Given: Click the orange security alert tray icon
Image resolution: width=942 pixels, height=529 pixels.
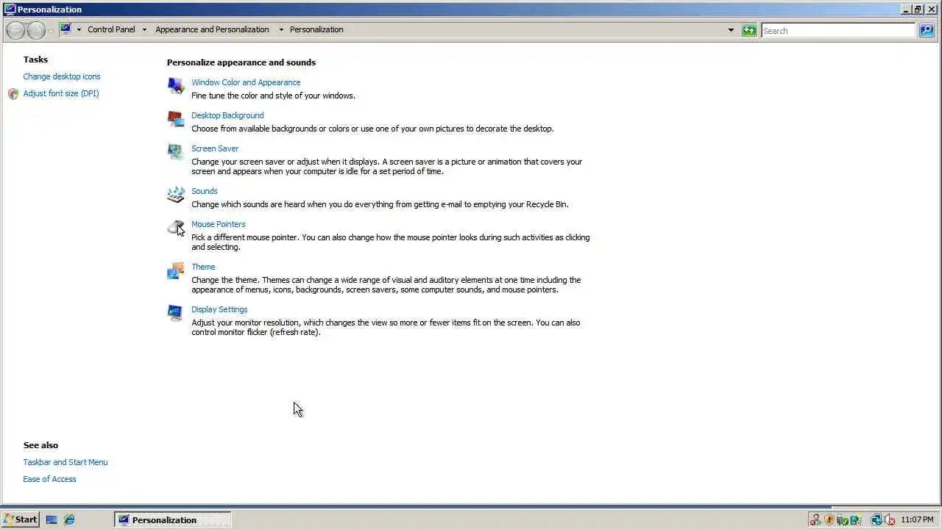Looking at the screenshot, I should point(829,519).
